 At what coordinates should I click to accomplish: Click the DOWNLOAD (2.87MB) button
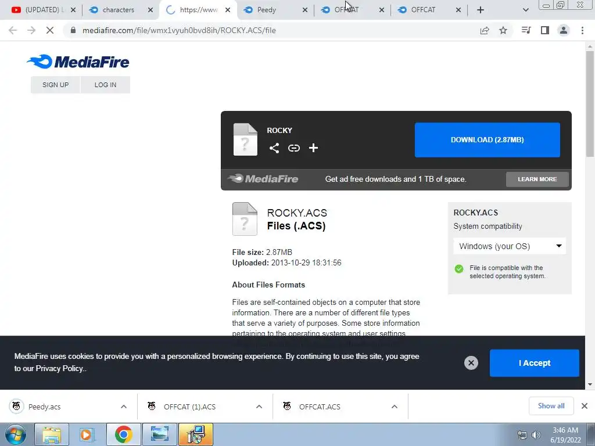(x=488, y=139)
